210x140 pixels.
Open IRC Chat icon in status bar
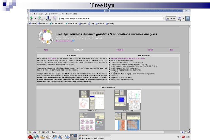click(47, 132)
